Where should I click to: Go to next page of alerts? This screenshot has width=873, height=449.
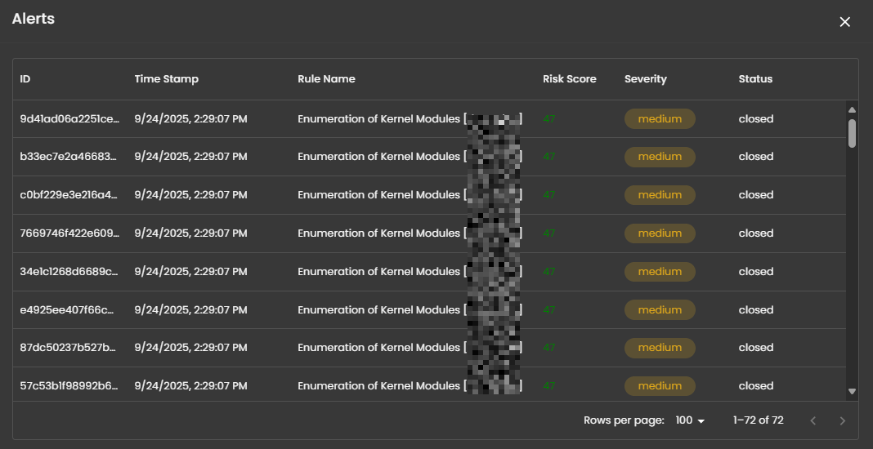[842, 420]
